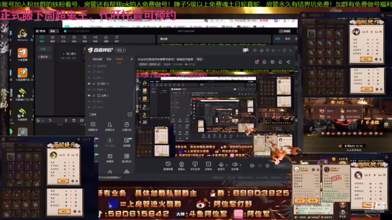Toggle lock on the 图片 3 layer

pos(94,84)
